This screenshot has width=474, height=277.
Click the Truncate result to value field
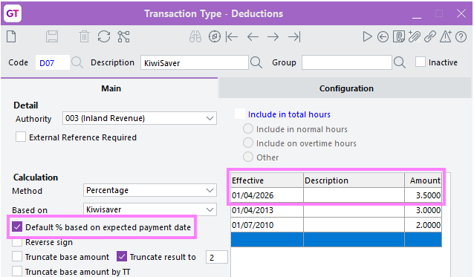[x=216, y=257]
